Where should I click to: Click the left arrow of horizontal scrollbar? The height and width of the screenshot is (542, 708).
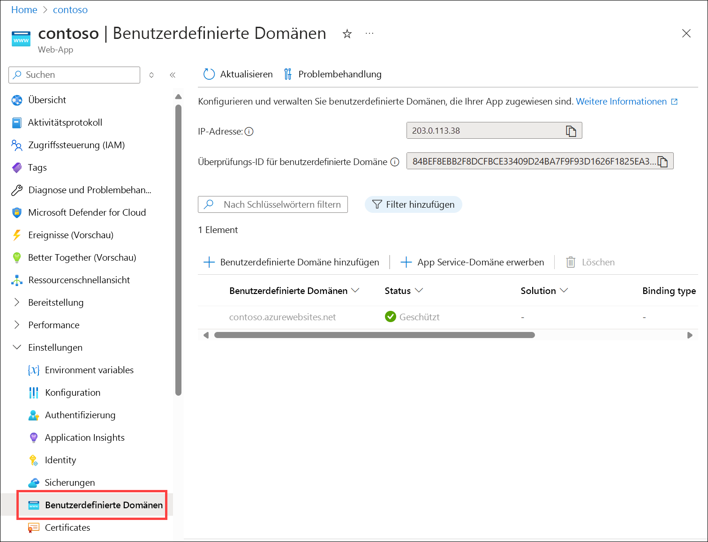click(206, 335)
